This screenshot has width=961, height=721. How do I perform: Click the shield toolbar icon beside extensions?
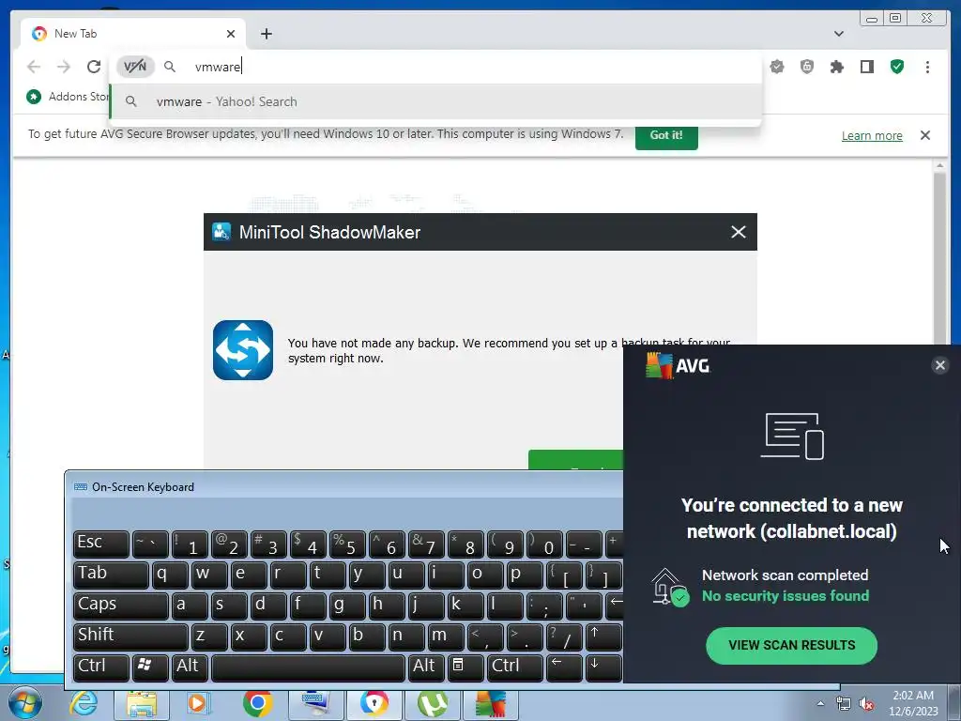coord(807,67)
